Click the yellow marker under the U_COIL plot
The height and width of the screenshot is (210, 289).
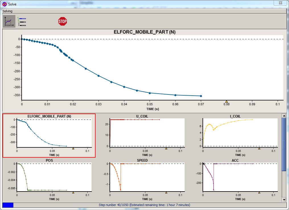point(166,148)
